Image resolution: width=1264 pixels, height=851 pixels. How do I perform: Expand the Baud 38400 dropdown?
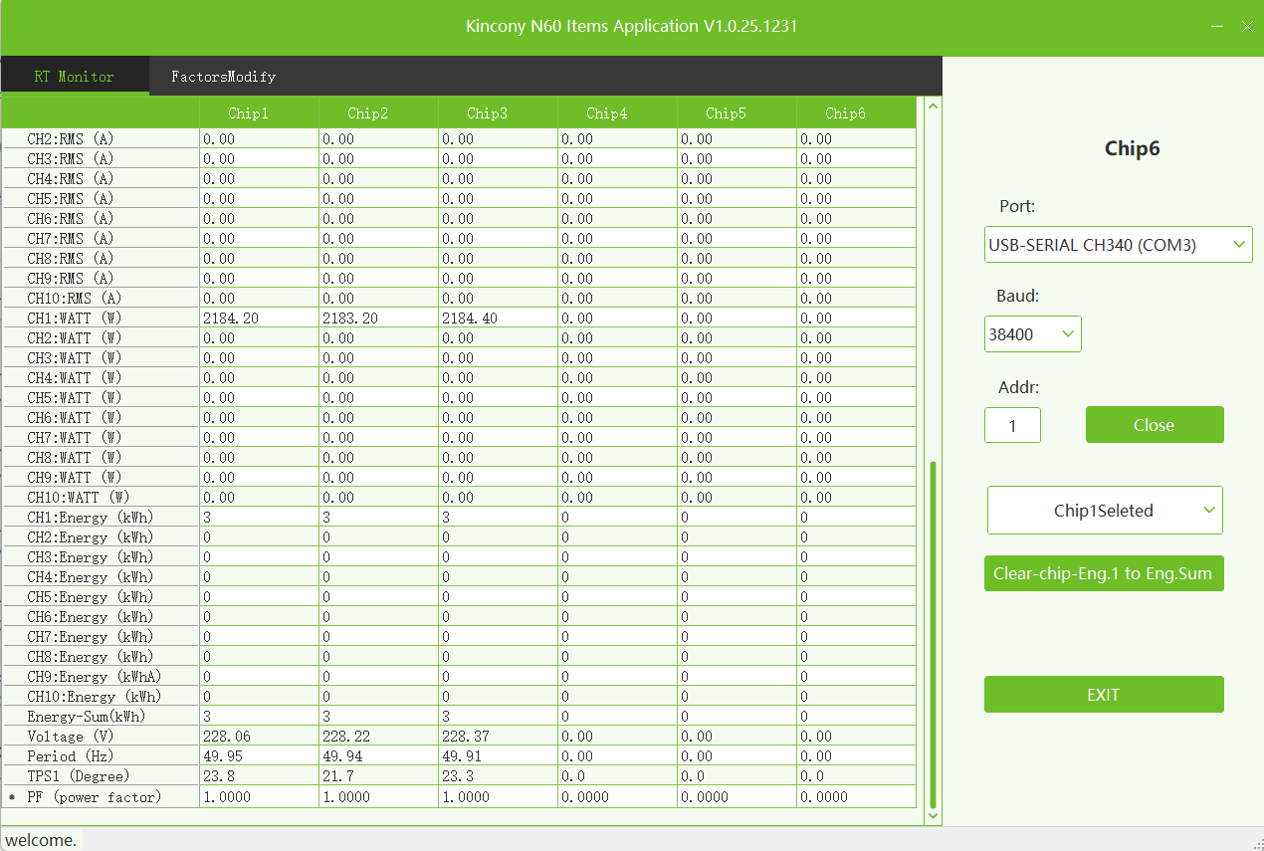pyautogui.click(x=1032, y=334)
